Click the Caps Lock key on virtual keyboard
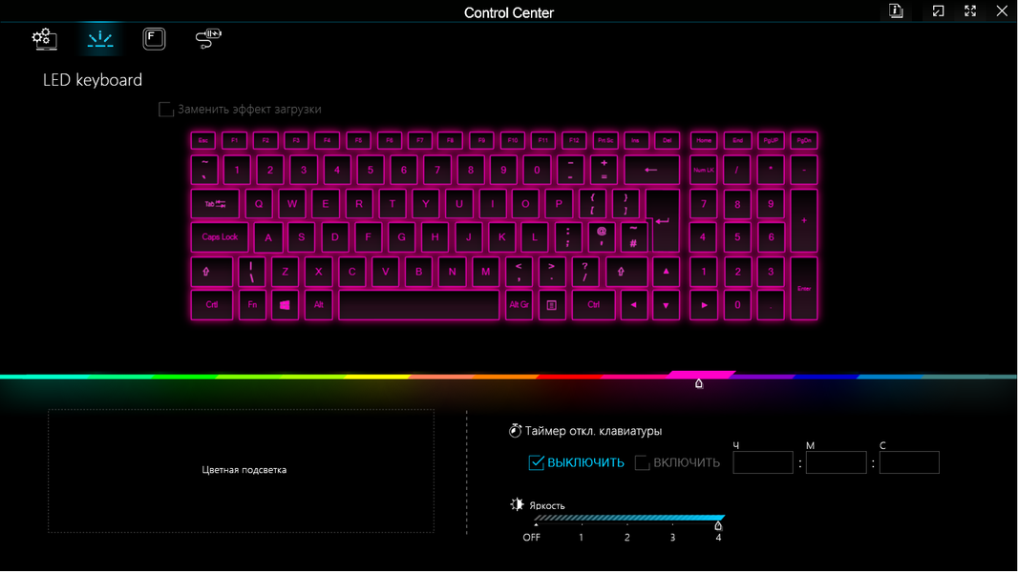This screenshot has height=572, width=1018. [x=220, y=237]
